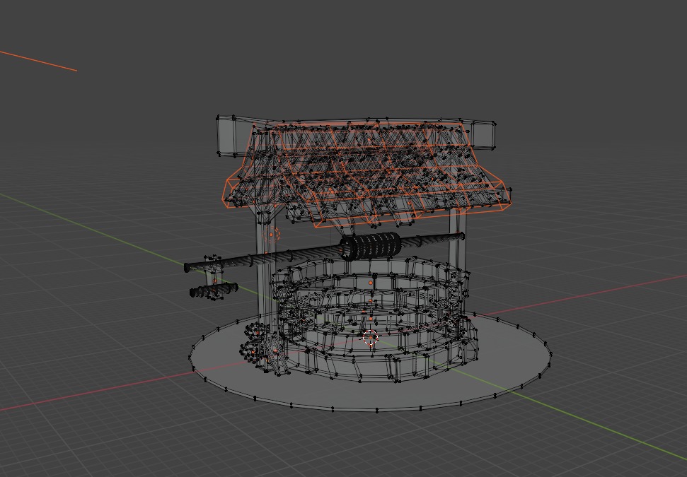Select the ridge beam end right of the roof
The width and height of the screenshot is (687, 477).
pyautogui.click(x=483, y=135)
